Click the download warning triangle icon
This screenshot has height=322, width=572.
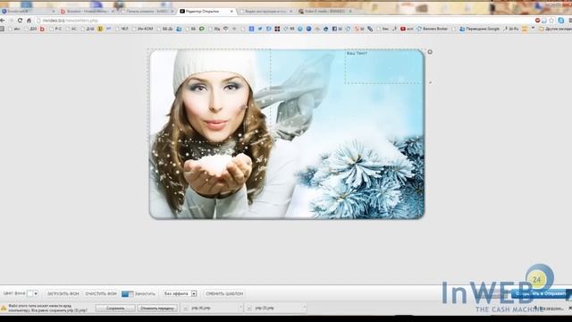4,308
